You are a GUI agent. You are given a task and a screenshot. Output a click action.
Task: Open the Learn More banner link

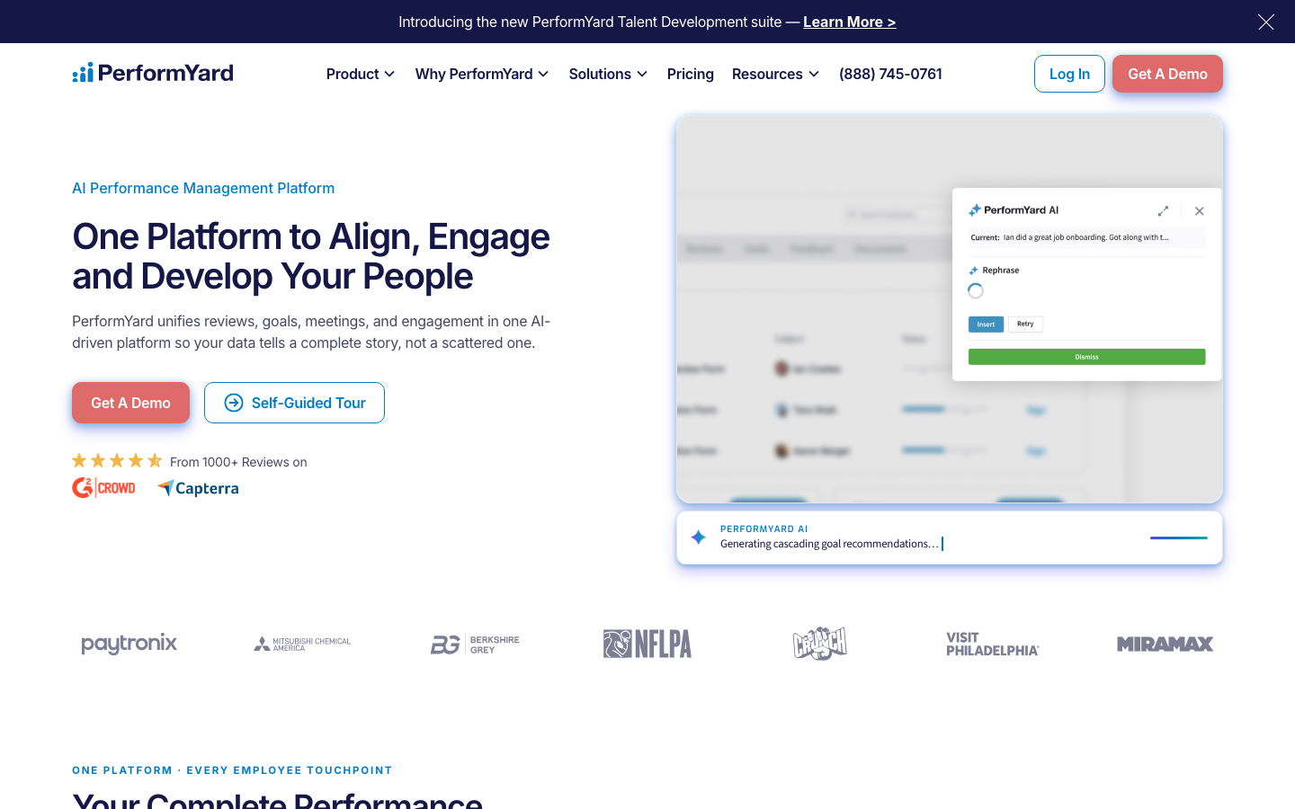849,22
